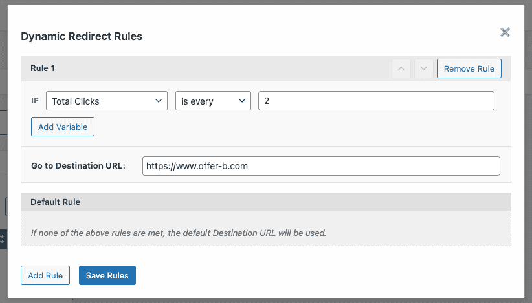The image size is (532, 303).
Task: Move Rule 1 up with the arrow
Action: (x=401, y=68)
